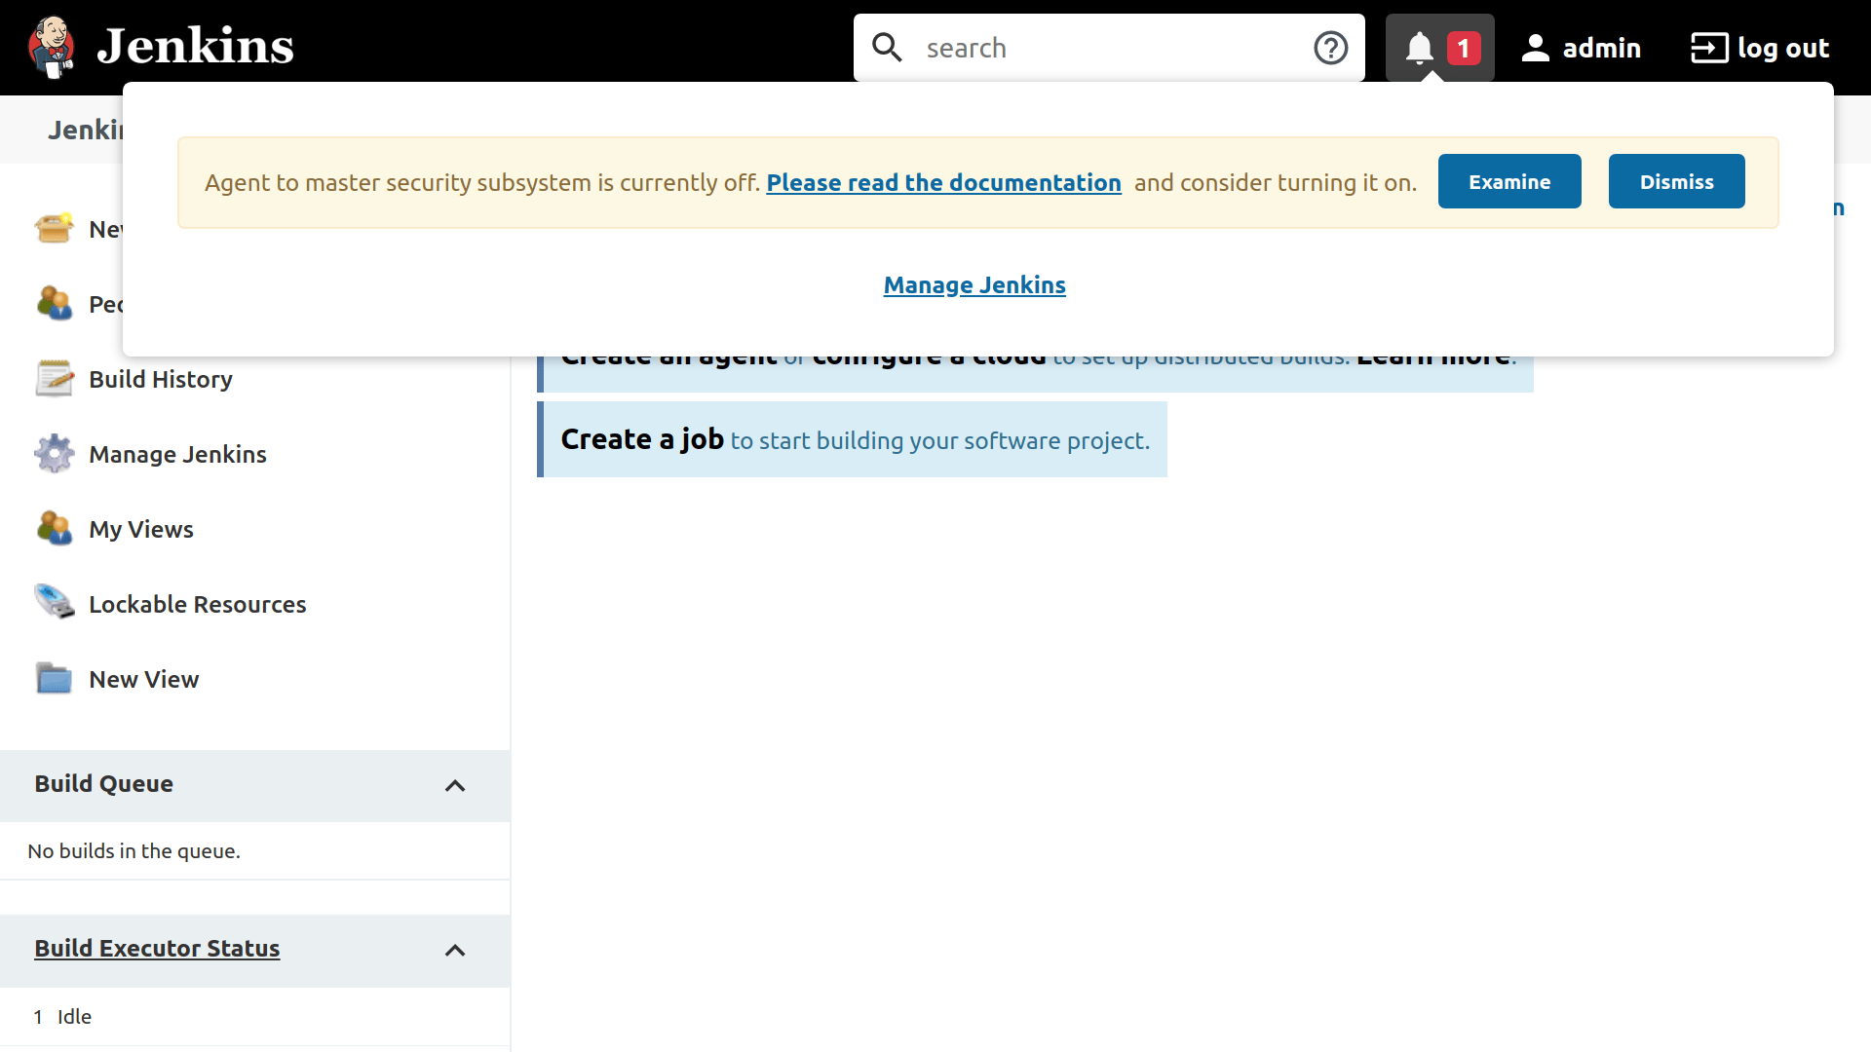Click the My Views icon
This screenshot has height=1052, width=1871.
[54, 528]
